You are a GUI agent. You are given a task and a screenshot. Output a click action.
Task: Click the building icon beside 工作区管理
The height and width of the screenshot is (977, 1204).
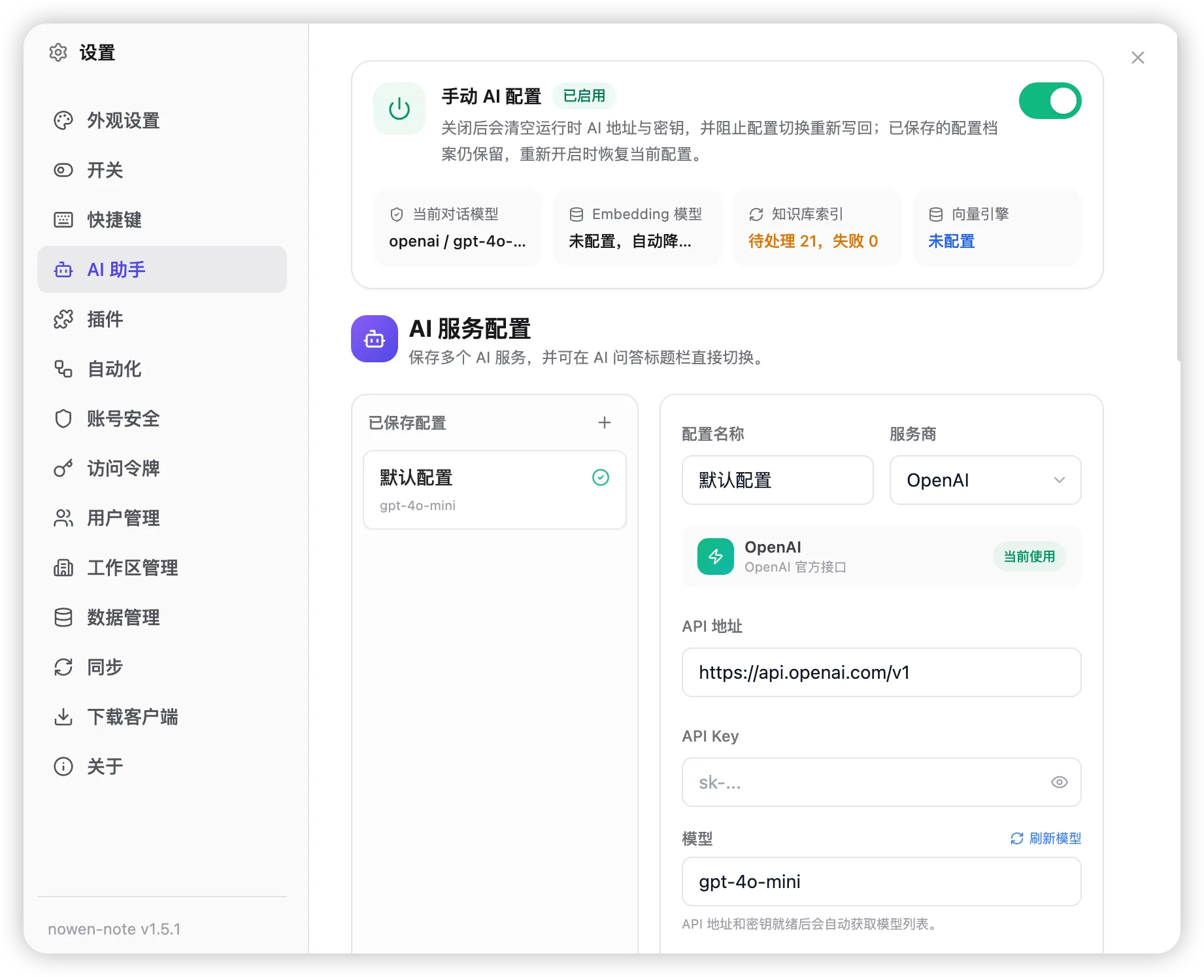pyautogui.click(x=63, y=568)
